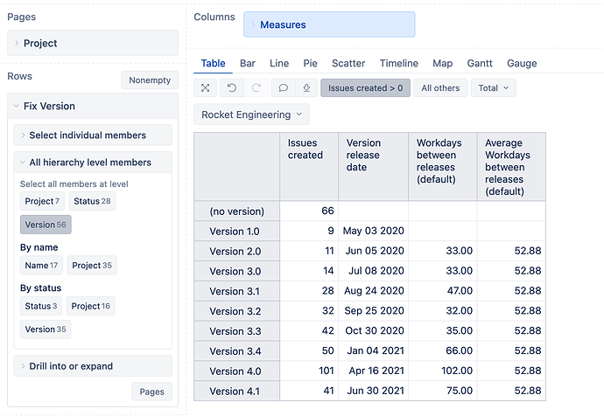This screenshot has height=416, width=604.
Task: Click Average Workdays between releases header
Action: (511, 166)
